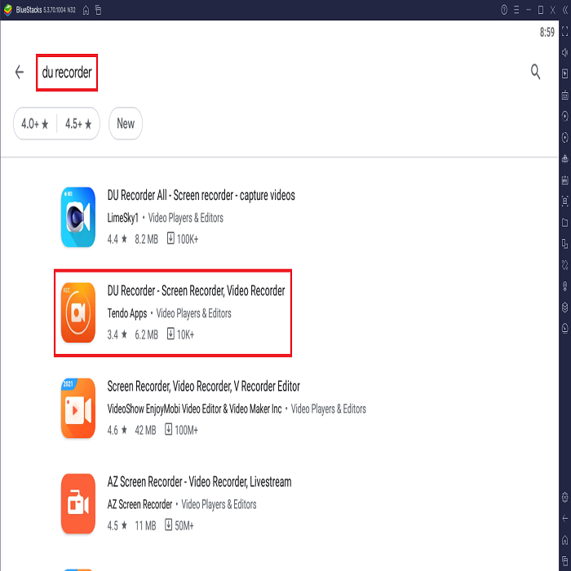Open the AZ Screen Recorder app icon
Image resolution: width=571 pixels, height=571 pixels.
[x=78, y=503]
